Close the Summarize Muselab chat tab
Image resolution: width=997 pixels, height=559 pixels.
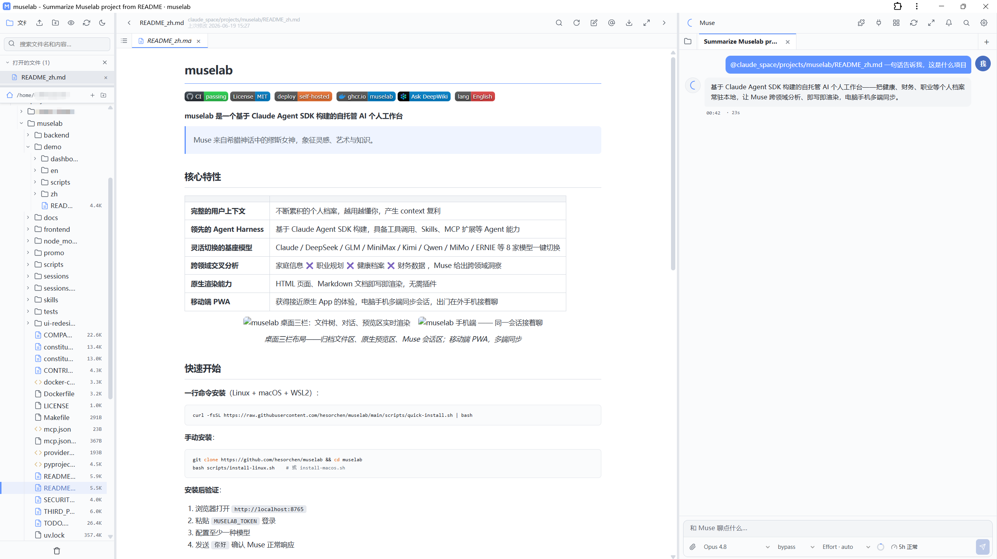(787, 42)
